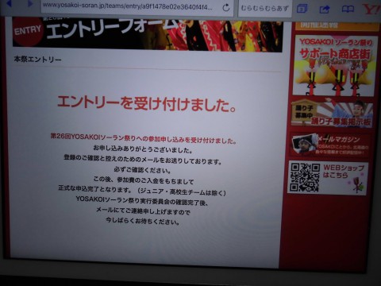
Task: Click the 開催速報 orange banner at top
Action: (x=337, y=25)
